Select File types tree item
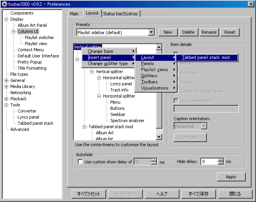 tap(19, 74)
